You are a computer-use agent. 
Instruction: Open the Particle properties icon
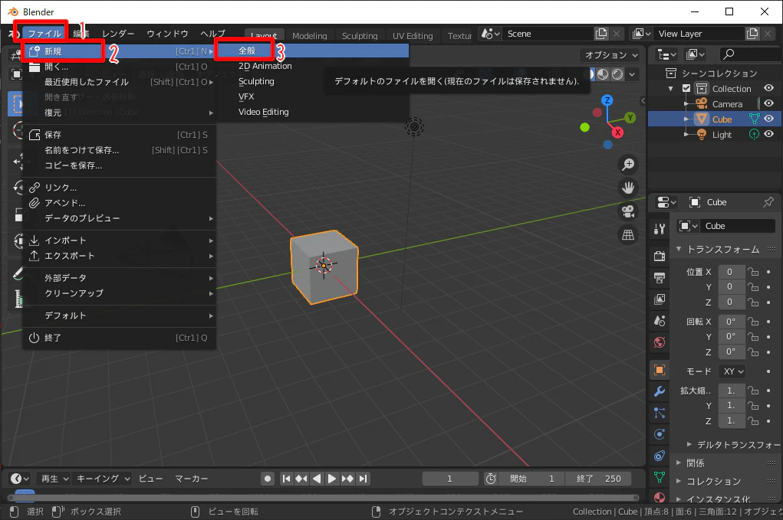pyautogui.click(x=660, y=413)
